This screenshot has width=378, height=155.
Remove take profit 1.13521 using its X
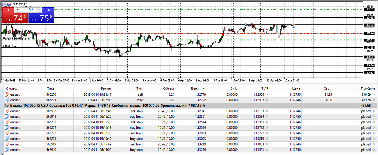point(267,150)
